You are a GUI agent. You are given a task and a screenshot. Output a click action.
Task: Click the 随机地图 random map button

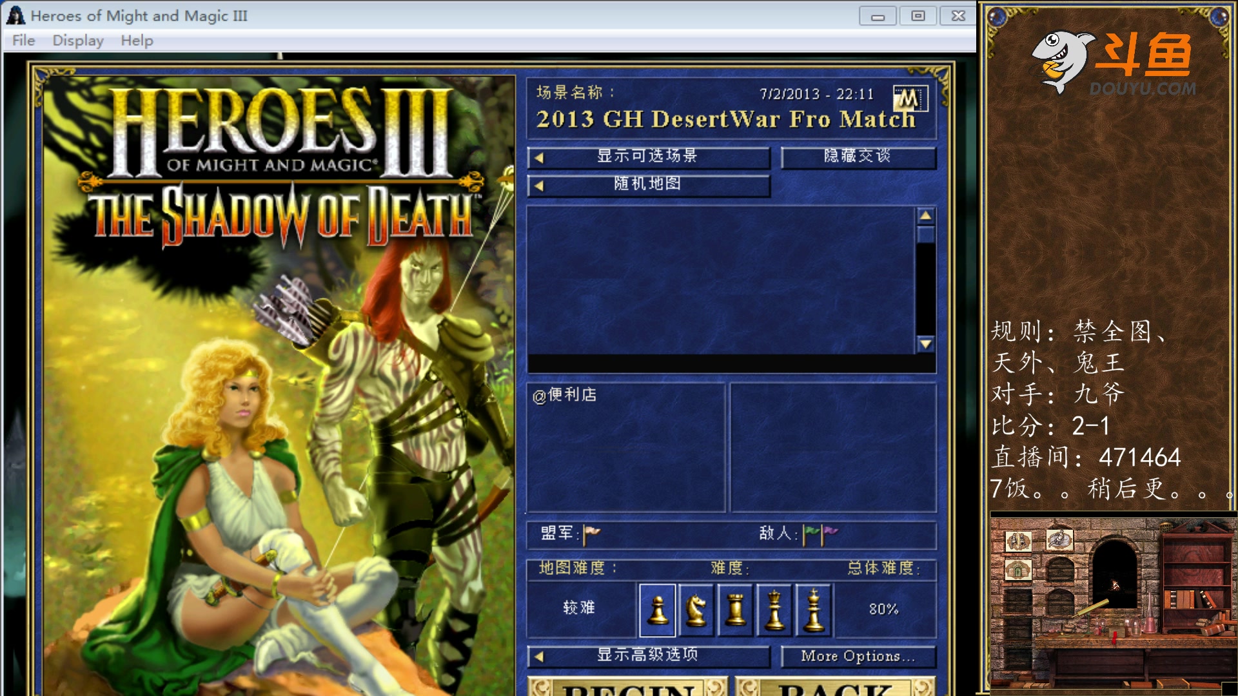tap(649, 185)
